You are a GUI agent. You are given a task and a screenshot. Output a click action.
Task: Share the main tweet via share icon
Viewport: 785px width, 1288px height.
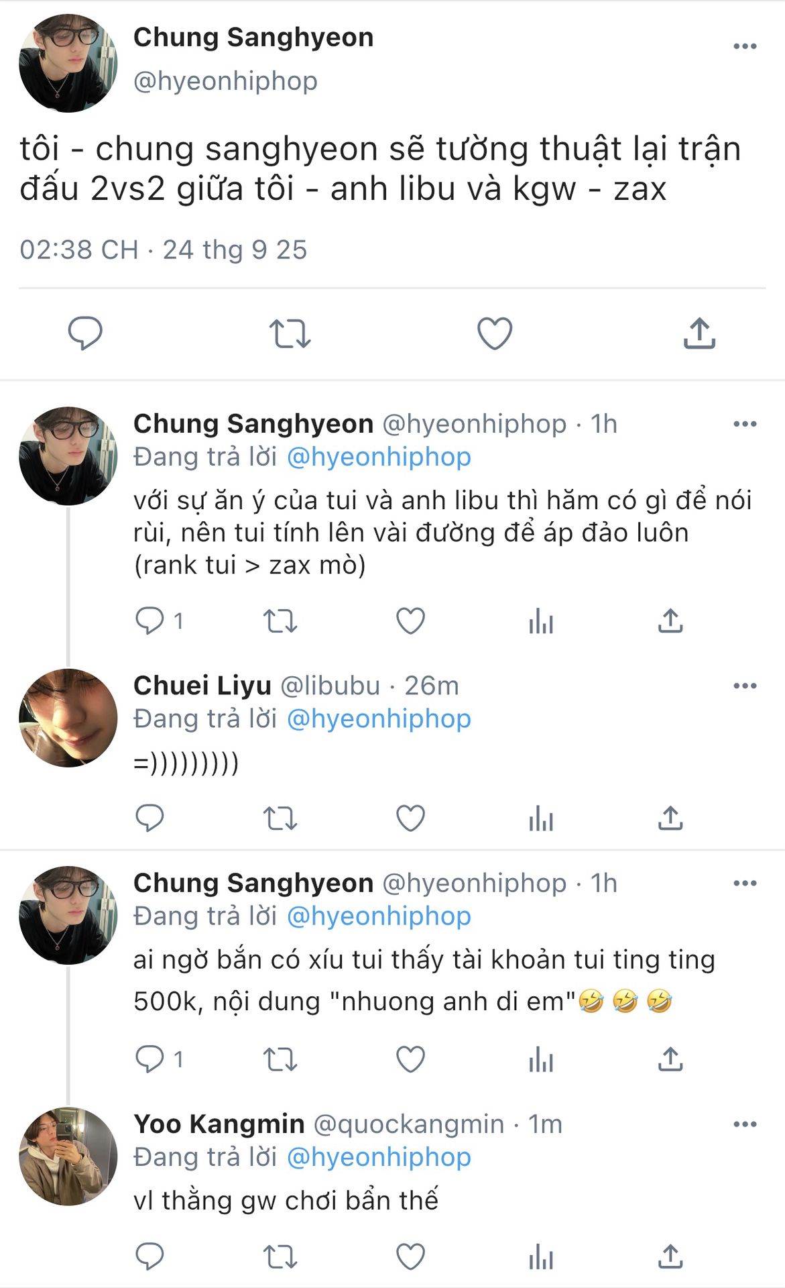(x=699, y=333)
